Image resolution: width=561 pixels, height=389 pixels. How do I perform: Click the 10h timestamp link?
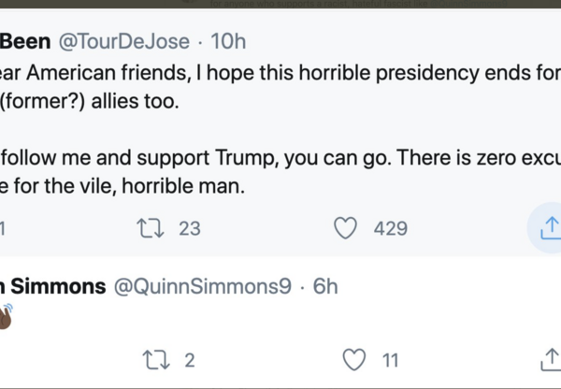click(x=228, y=42)
